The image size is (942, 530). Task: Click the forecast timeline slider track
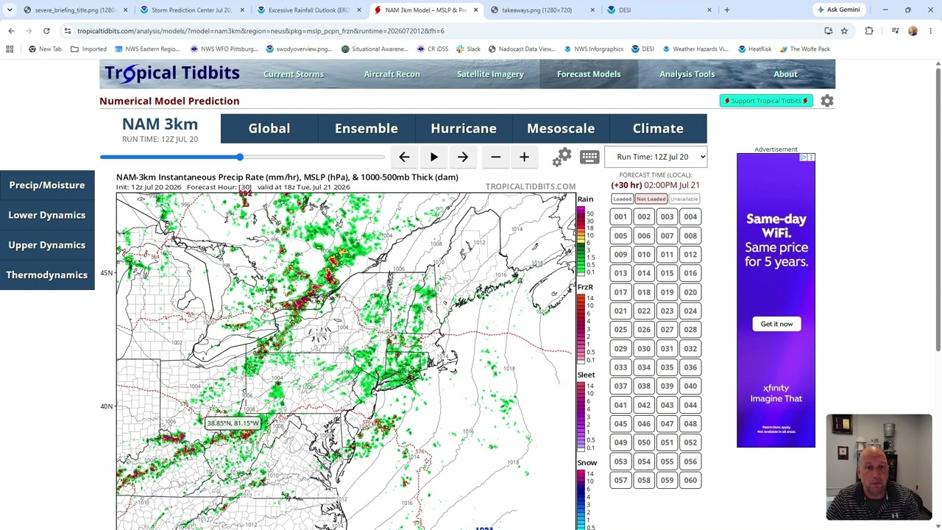242,157
